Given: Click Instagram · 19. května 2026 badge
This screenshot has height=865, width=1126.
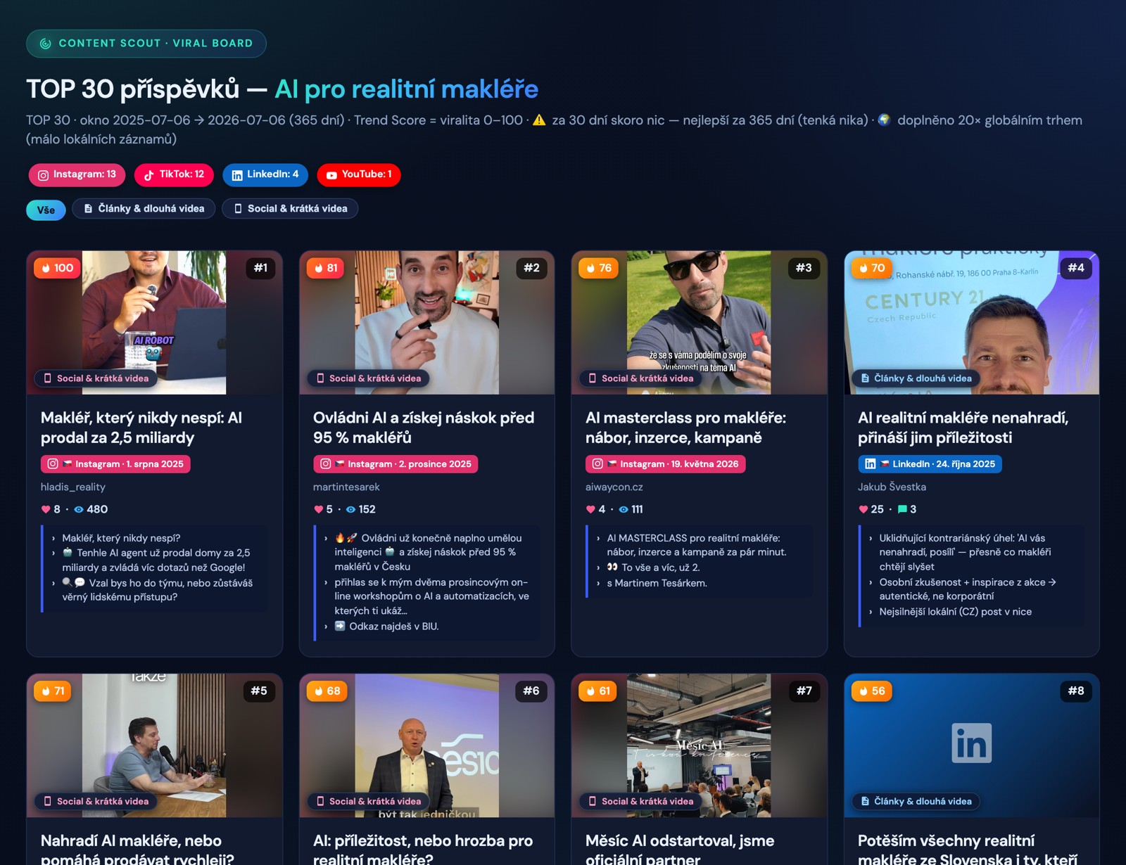Looking at the screenshot, I should point(665,464).
